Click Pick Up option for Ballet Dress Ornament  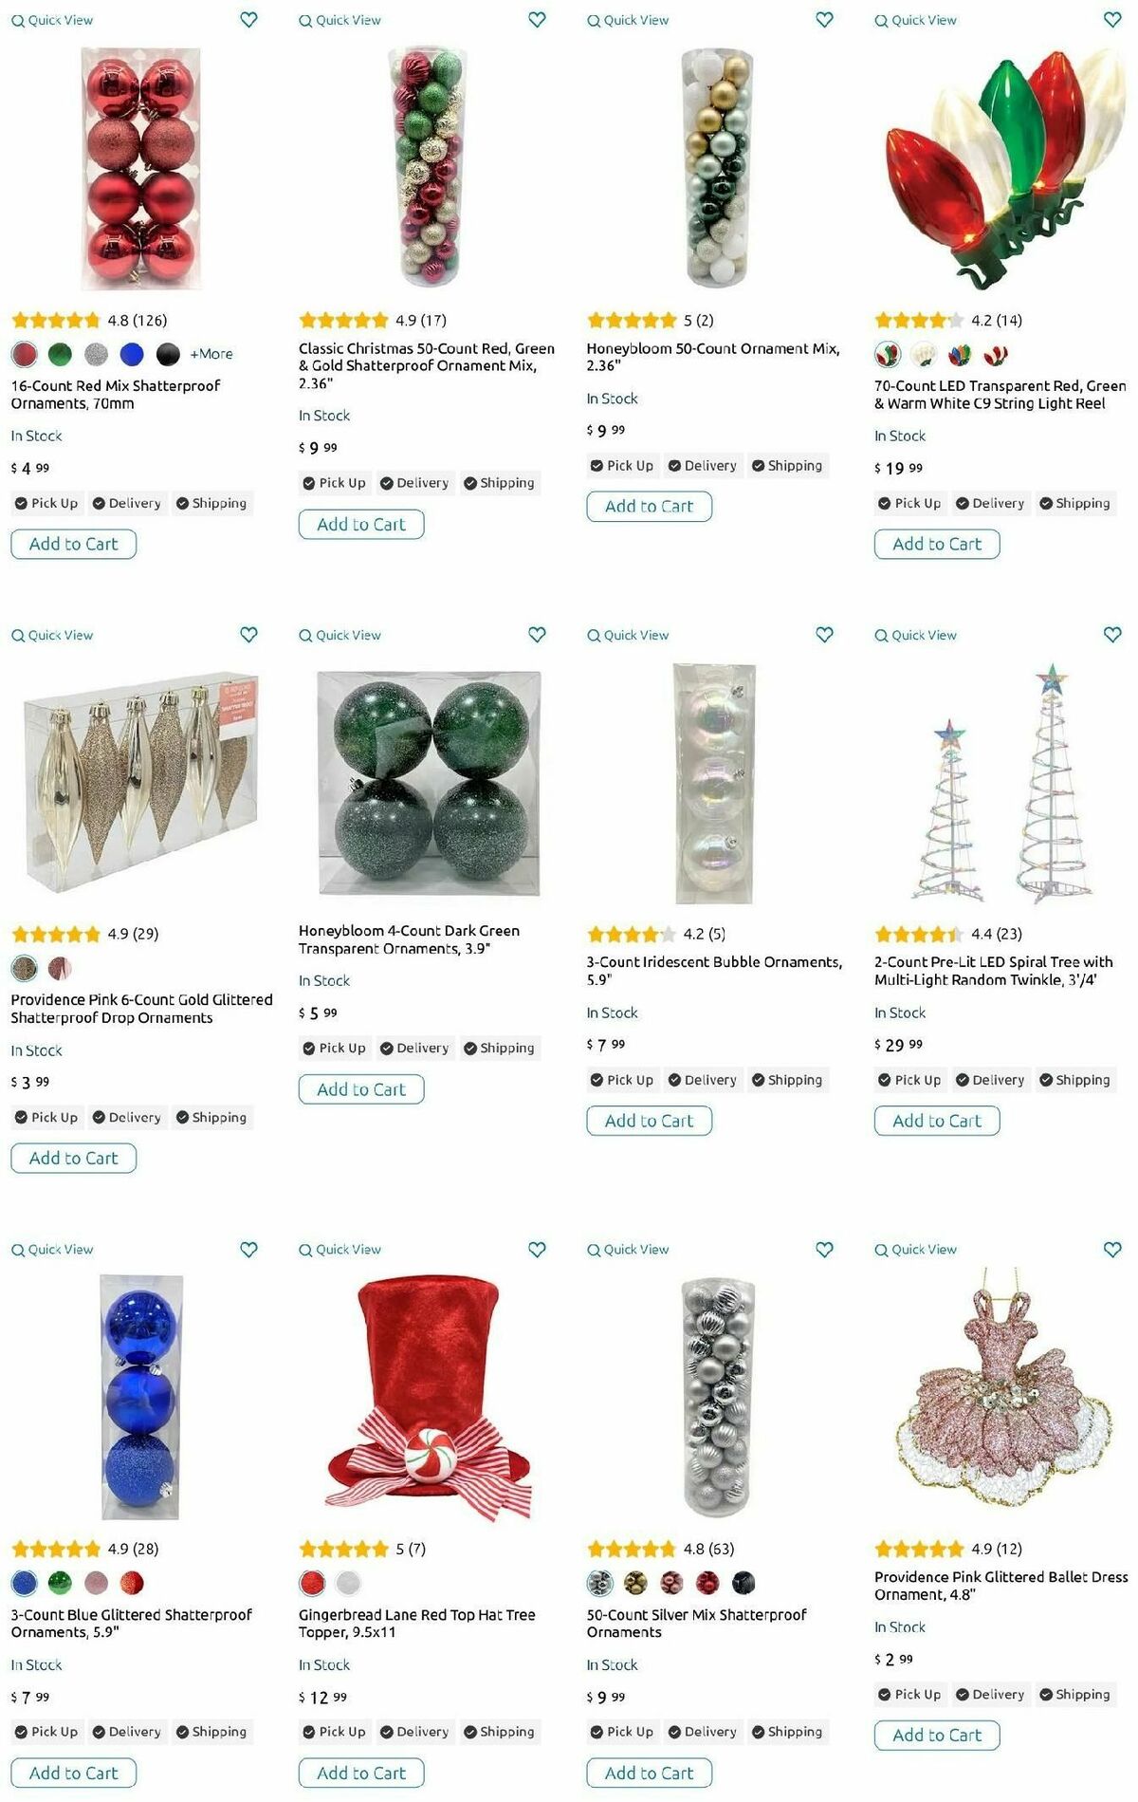click(909, 1694)
